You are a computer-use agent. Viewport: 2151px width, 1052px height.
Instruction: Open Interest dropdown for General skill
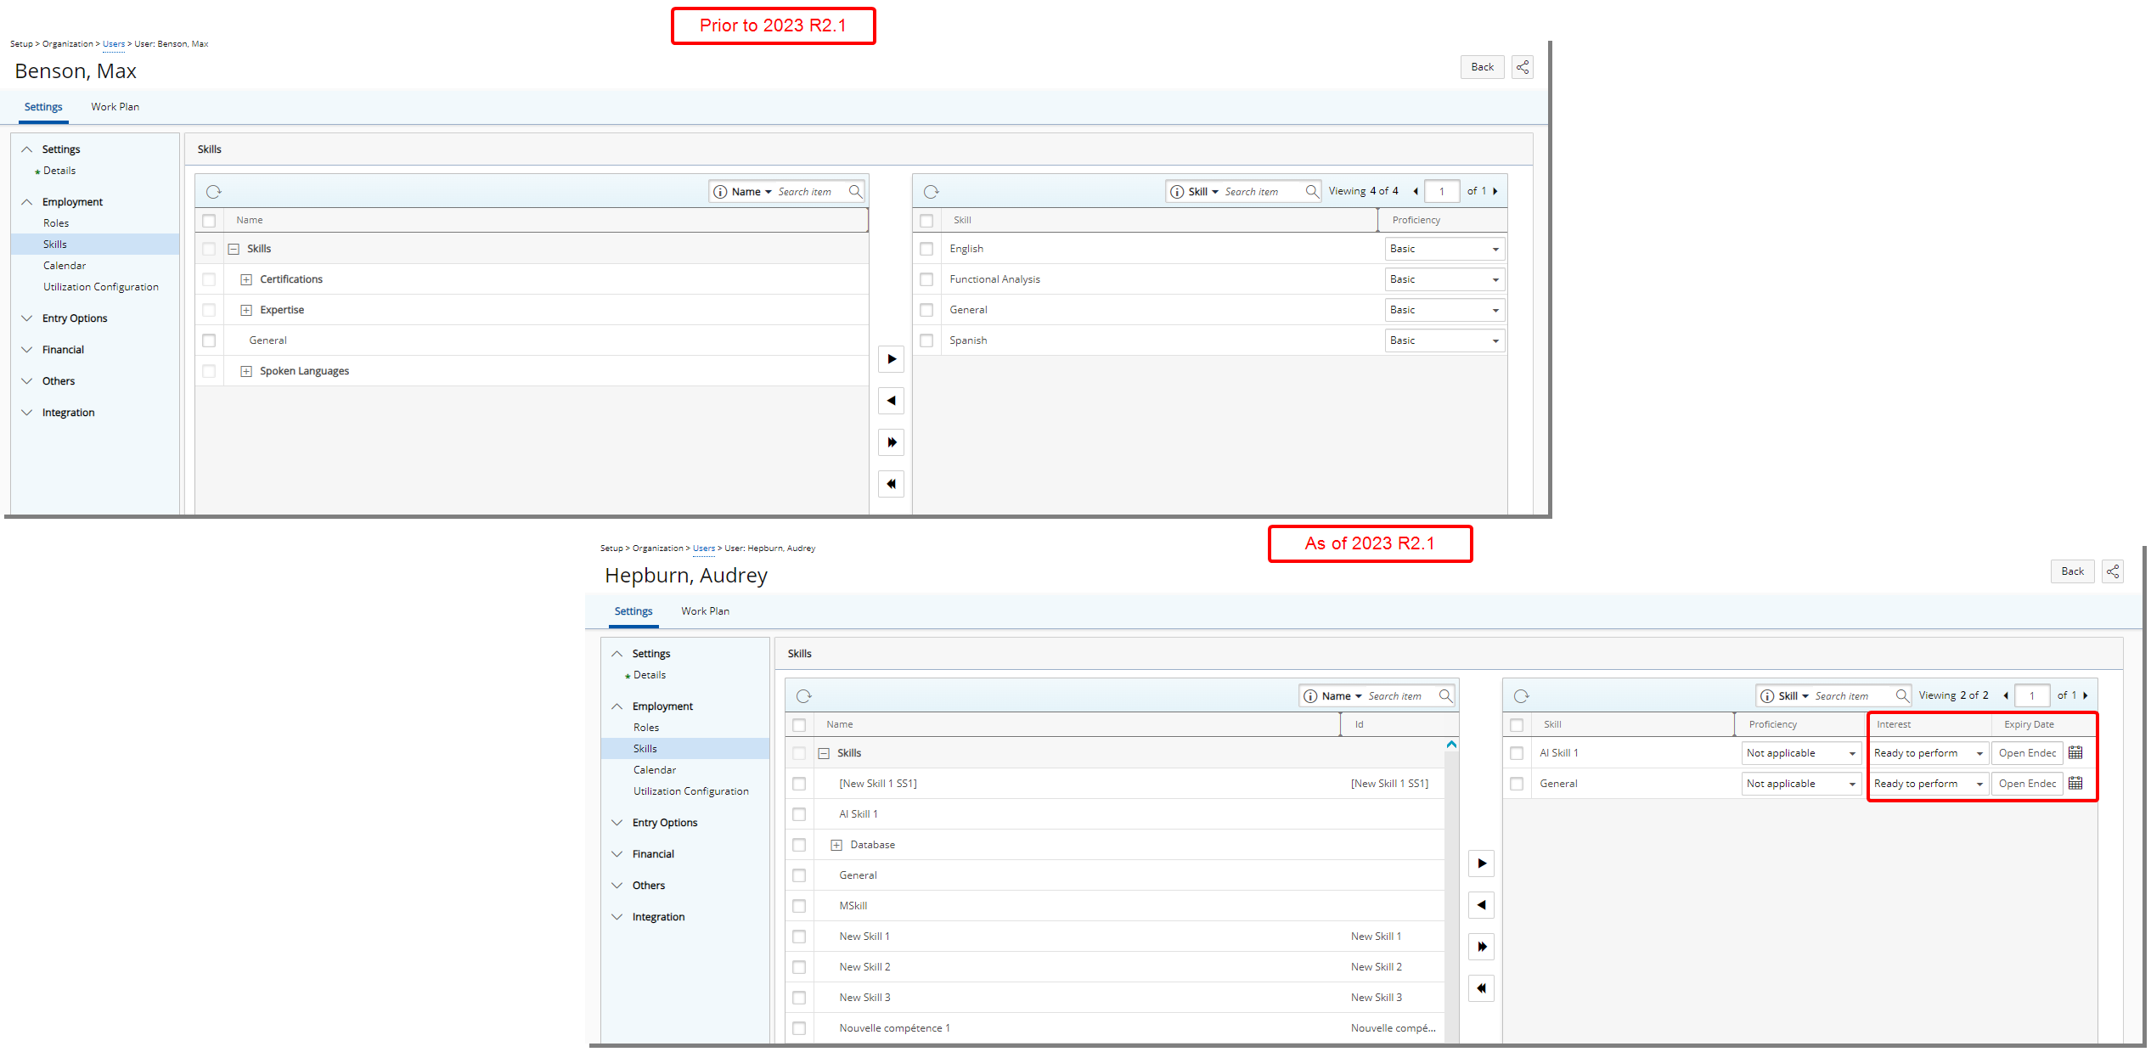[1929, 784]
